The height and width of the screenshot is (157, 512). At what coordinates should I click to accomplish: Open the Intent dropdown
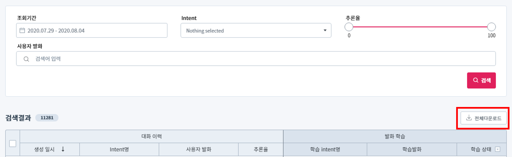coord(256,31)
